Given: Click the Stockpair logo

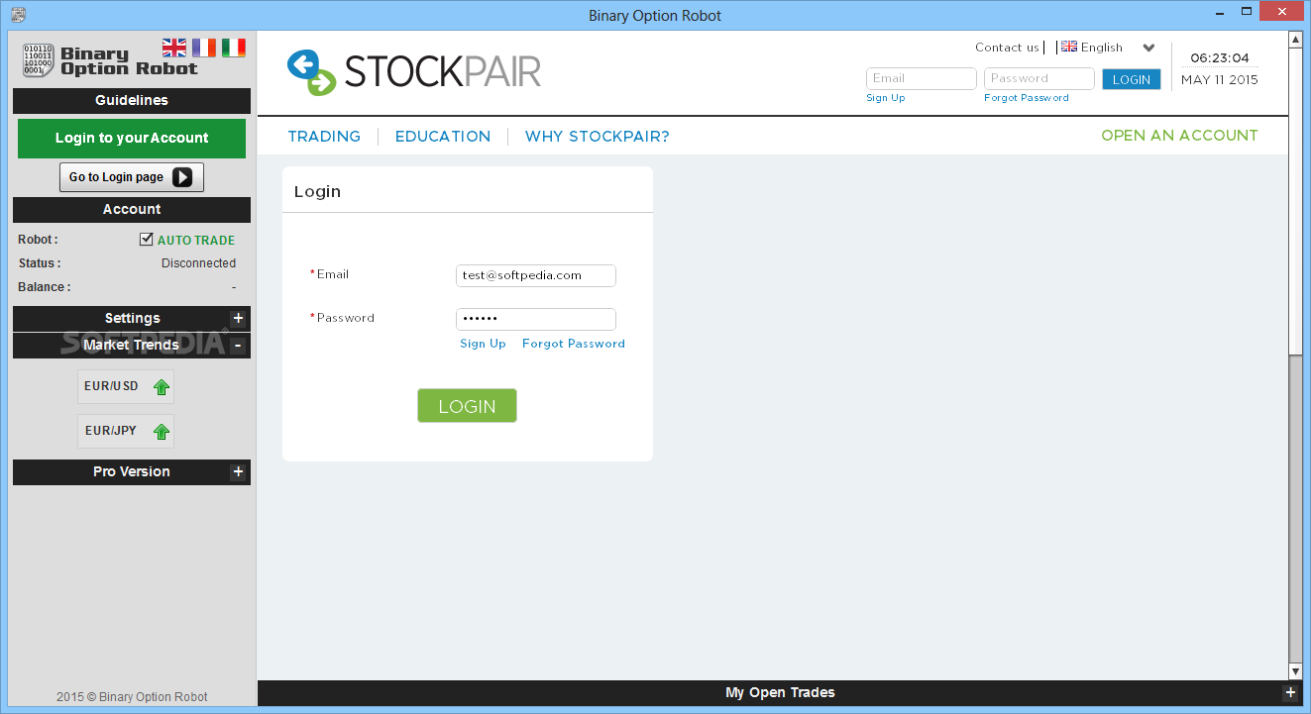Looking at the screenshot, I should point(414,71).
